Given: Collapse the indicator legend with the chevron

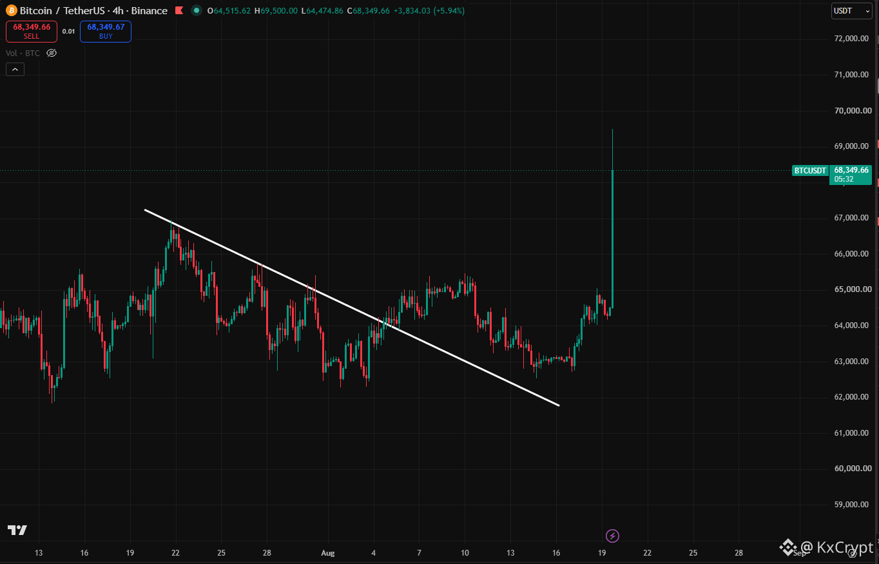Looking at the screenshot, I should (15, 70).
